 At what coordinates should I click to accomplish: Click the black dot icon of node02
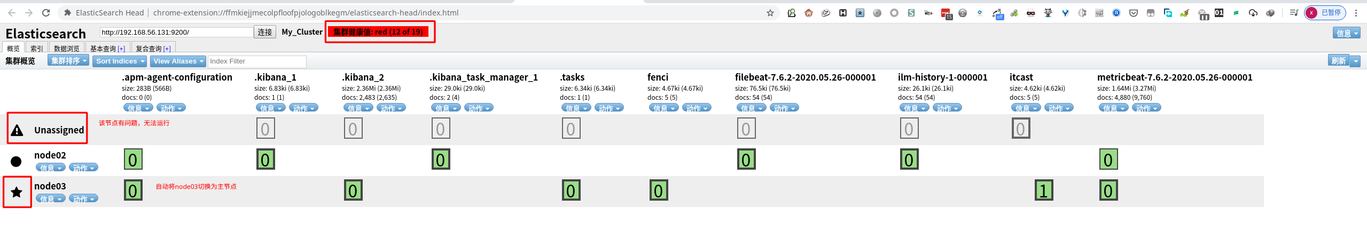click(16, 161)
